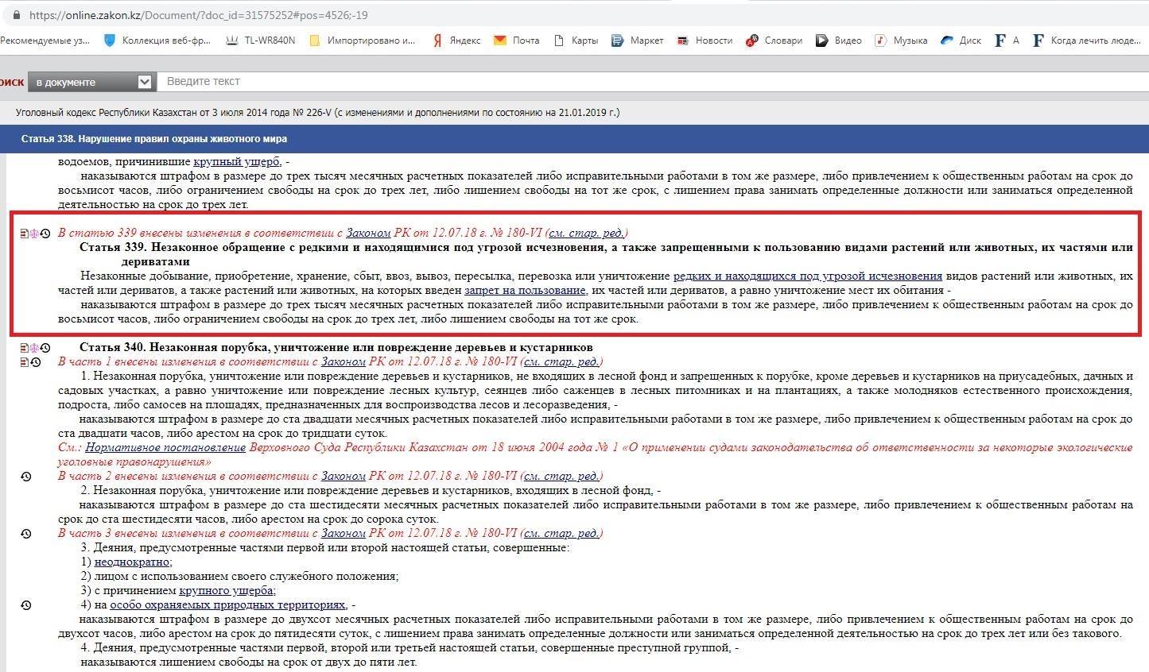The height and width of the screenshot is (672, 1149).
Task: Open the 'F A' bookmark
Action: pyautogui.click(x=1007, y=41)
